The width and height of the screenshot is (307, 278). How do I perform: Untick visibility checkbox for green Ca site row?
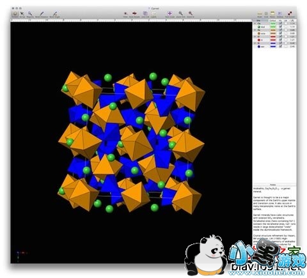click(x=280, y=27)
